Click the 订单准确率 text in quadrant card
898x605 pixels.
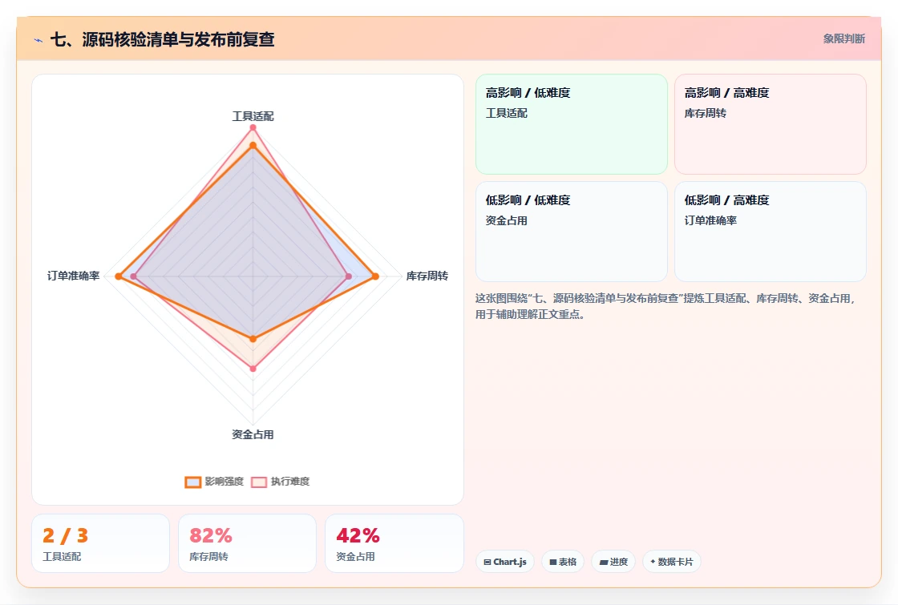(x=710, y=220)
